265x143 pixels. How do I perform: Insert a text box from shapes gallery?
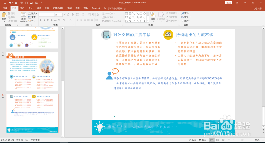click(126, 13)
